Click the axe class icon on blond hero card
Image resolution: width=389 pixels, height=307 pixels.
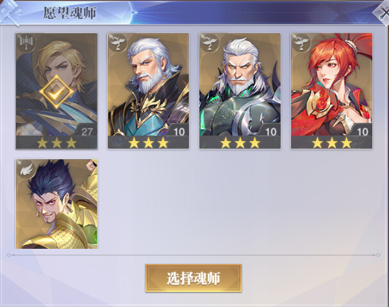(x=26, y=42)
